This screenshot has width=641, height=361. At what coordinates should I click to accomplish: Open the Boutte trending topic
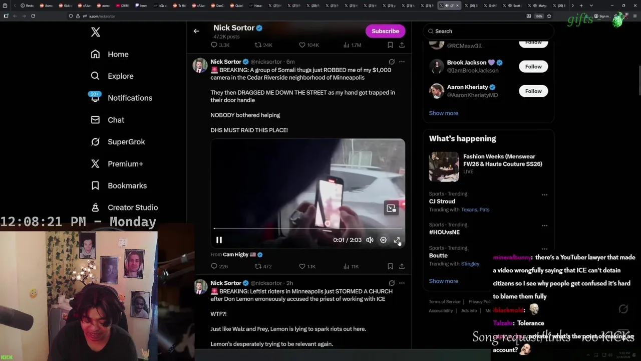pos(438,255)
